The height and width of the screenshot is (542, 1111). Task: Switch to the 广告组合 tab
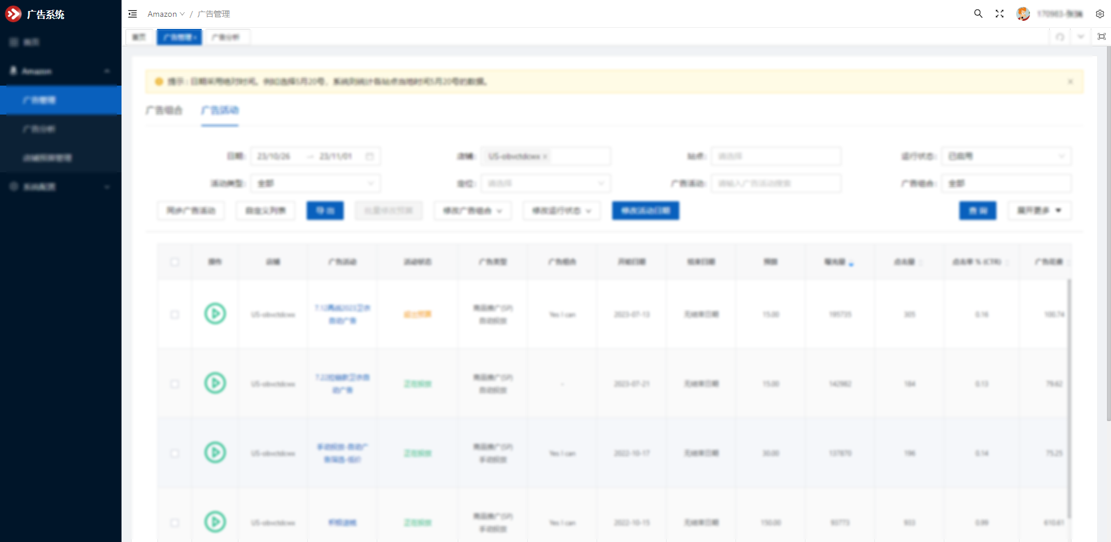tap(164, 110)
